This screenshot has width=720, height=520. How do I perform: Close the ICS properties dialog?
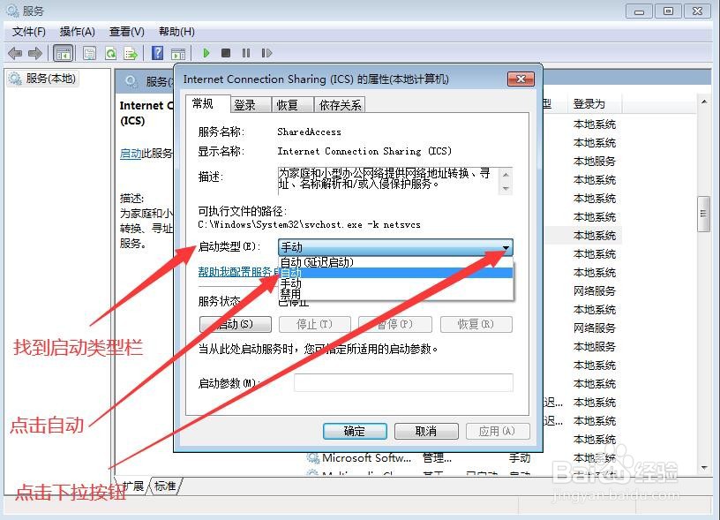[521, 79]
